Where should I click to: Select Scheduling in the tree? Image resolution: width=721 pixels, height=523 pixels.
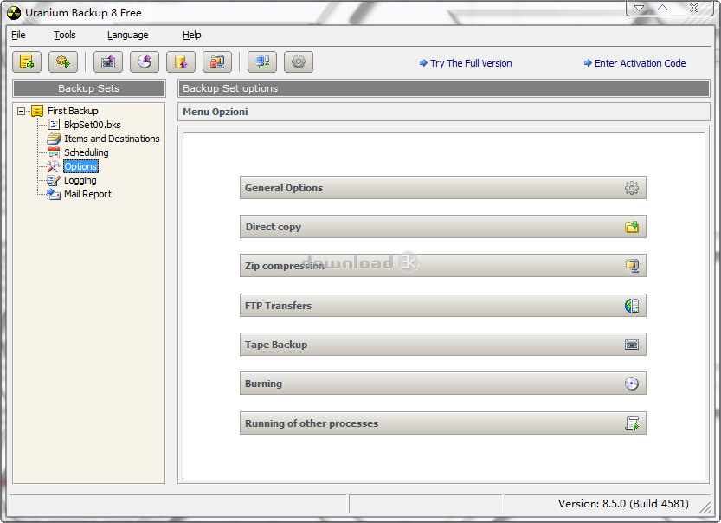pos(87,152)
